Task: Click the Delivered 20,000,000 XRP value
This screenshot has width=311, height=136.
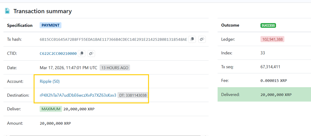Action: (x=276, y=95)
